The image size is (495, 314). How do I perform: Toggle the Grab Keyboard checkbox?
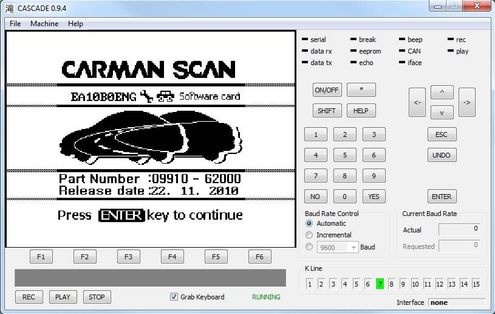pos(174,296)
